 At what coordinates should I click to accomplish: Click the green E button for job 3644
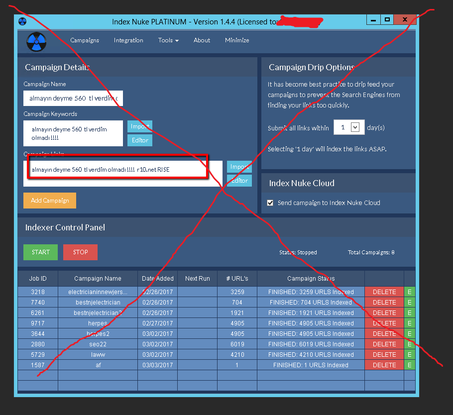pyautogui.click(x=410, y=333)
